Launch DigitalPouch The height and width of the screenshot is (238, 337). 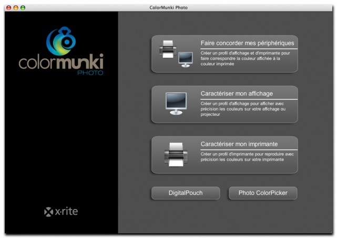(186, 193)
